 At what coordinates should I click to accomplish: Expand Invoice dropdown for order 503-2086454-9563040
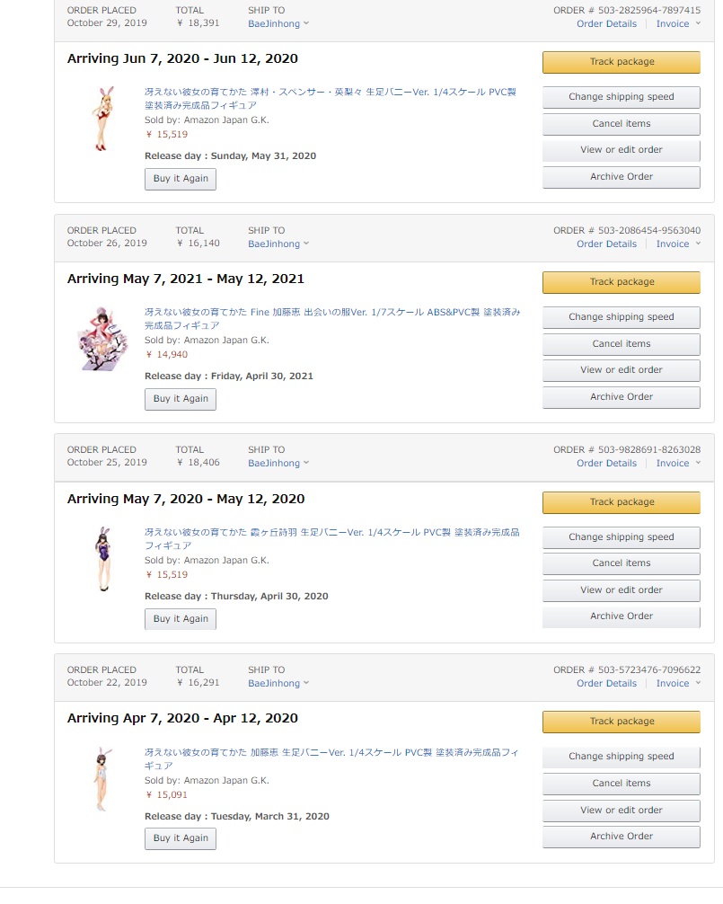pos(678,244)
